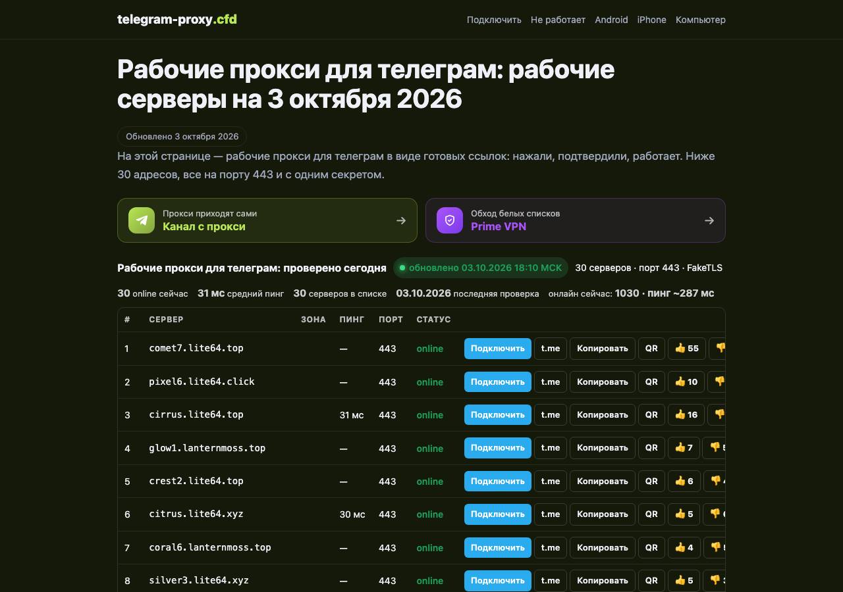This screenshot has height=592, width=843.
Task: Click the telegram-proxy.cfd site logo
Action: tap(177, 19)
